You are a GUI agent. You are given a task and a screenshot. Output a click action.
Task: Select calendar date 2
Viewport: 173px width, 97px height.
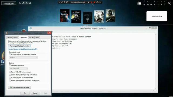(x=158, y=5)
